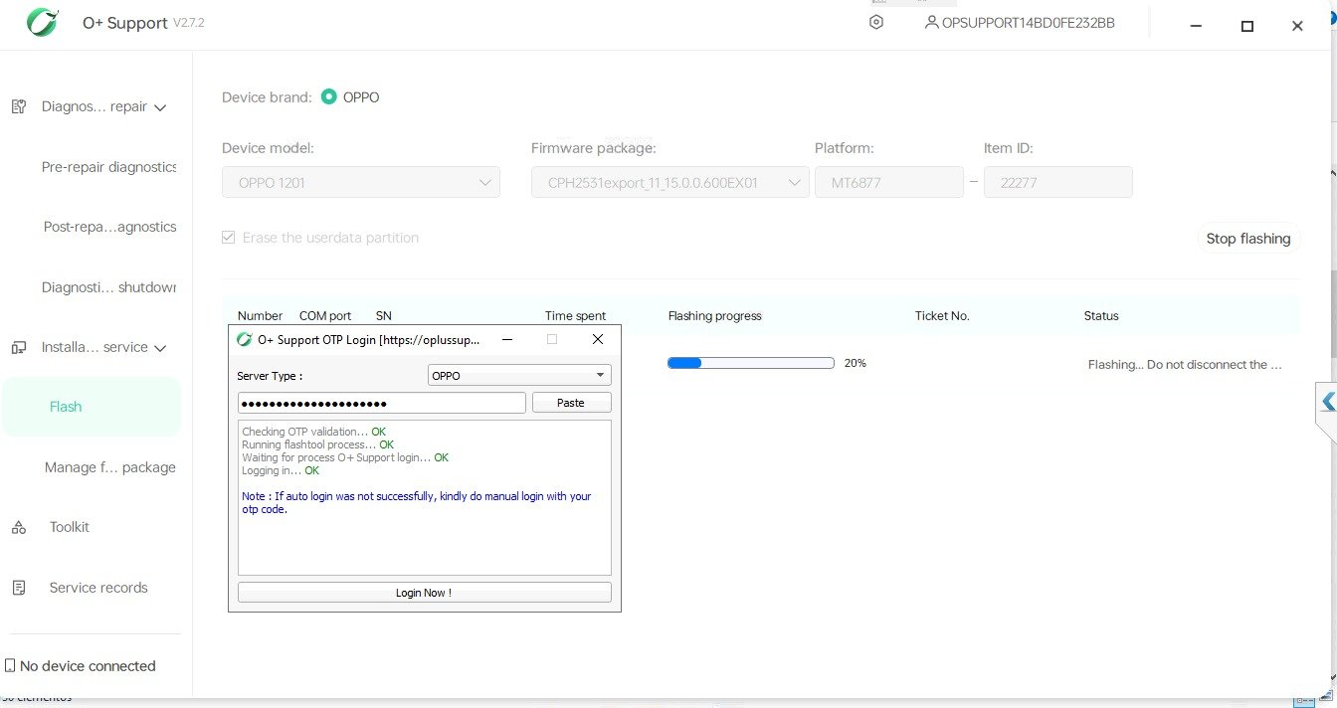Open the Firmware package dropdown

click(669, 183)
